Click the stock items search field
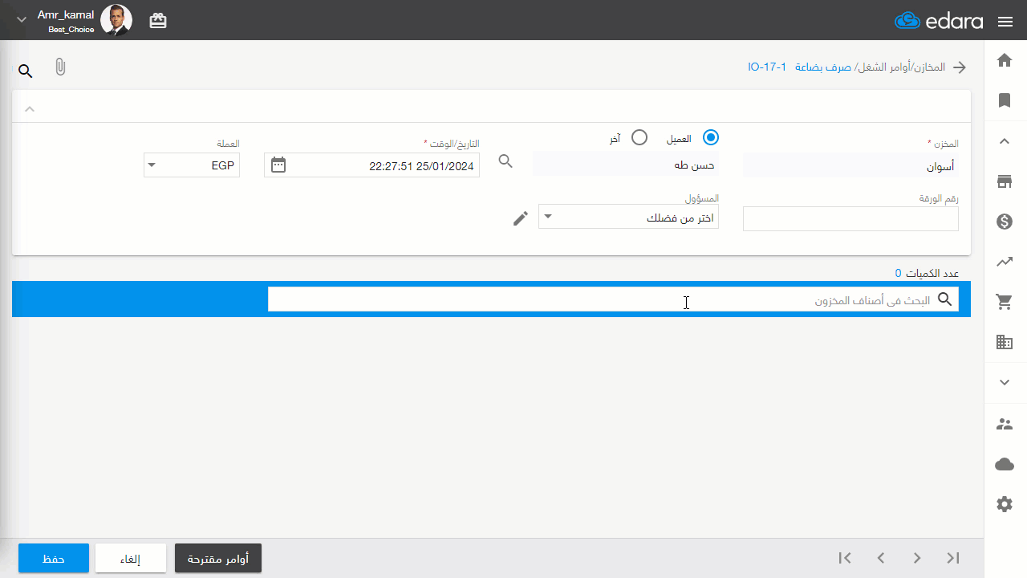The image size is (1027, 578). [x=613, y=299]
